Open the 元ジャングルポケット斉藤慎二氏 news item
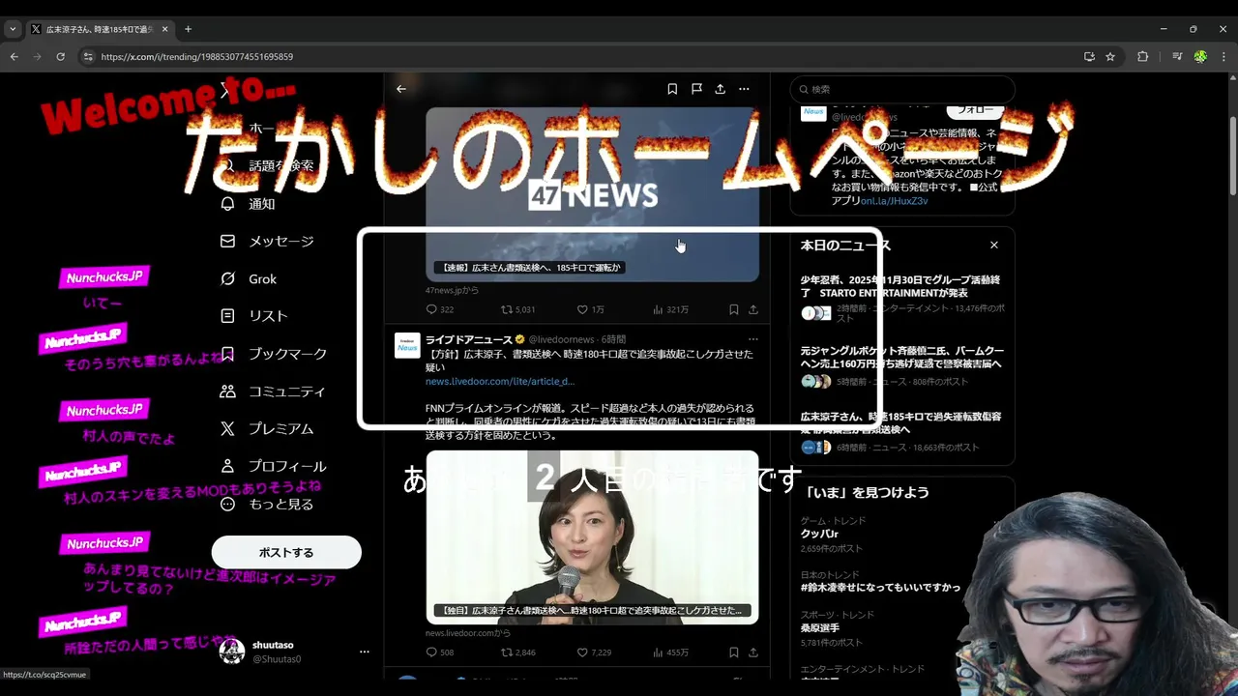 [902, 365]
